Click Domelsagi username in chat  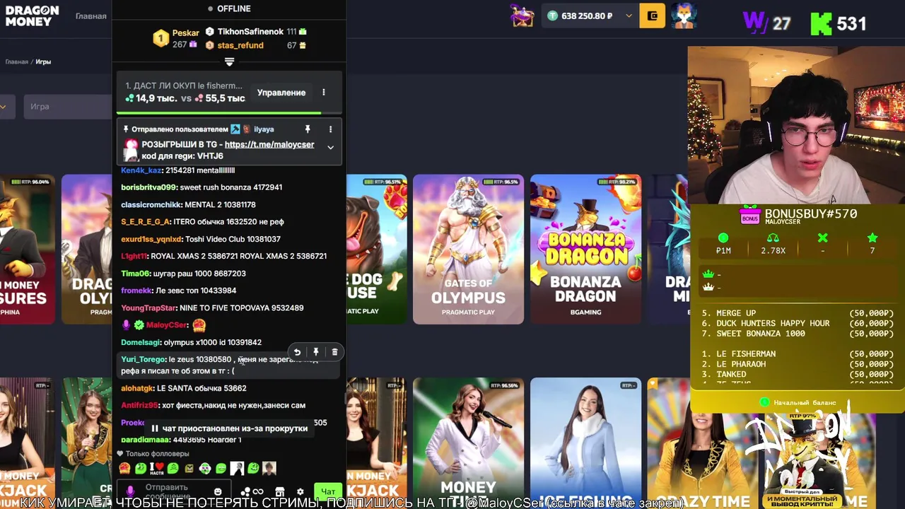(141, 342)
